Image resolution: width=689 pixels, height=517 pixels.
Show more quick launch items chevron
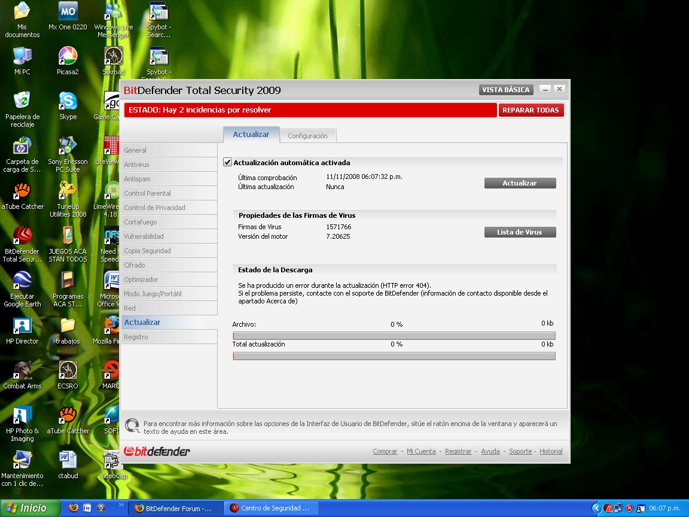click(x=121, y=505)
